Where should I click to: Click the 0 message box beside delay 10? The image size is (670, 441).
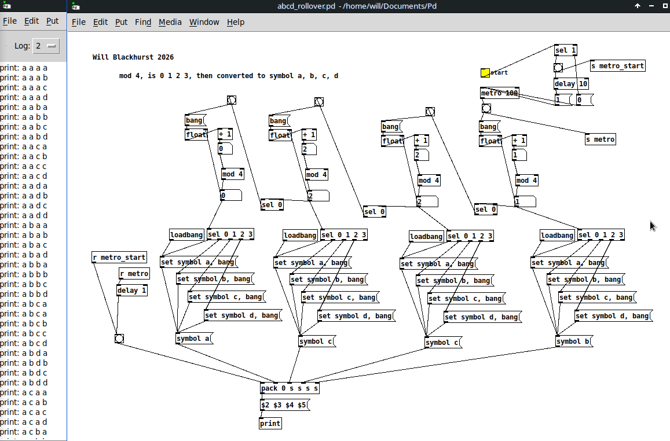pos(581,100)
